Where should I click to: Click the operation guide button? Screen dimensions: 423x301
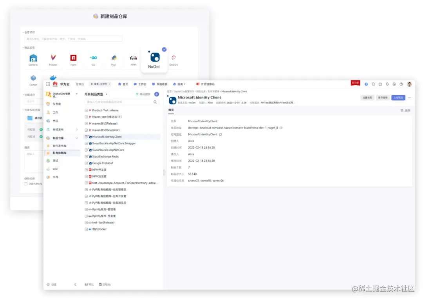point(383,98)
